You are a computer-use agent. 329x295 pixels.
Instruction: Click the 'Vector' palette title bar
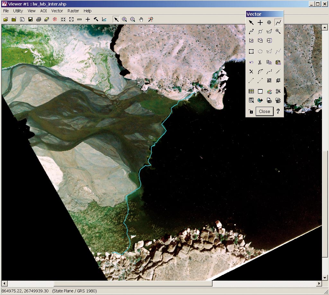pos(264,14)
